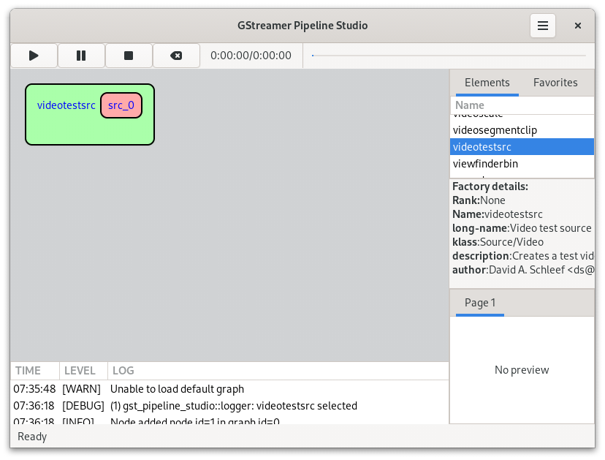Pause the pipeline playback
The width and height of the screenshot is (605, 460).
click(81, 56)
